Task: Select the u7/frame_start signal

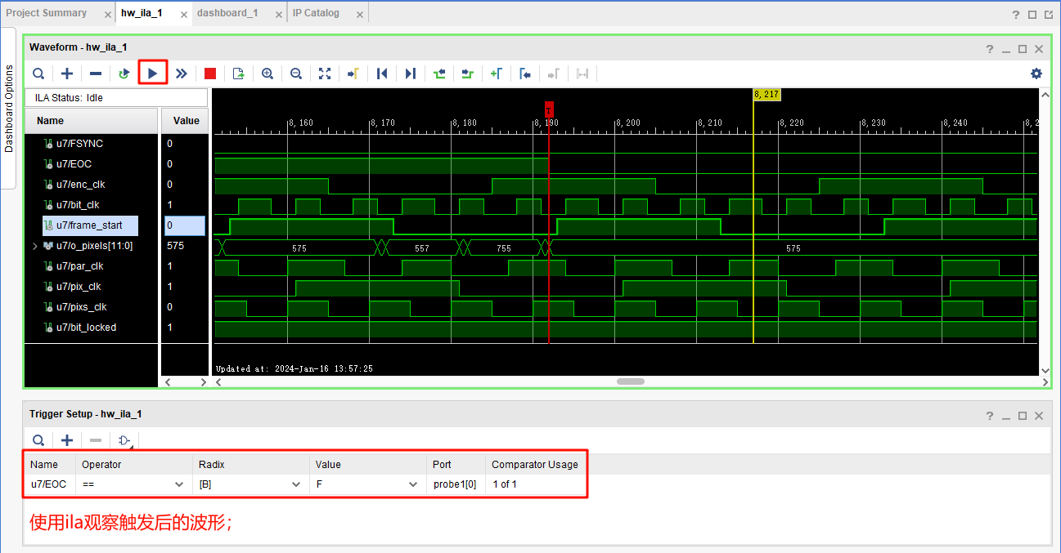Action: tap(91, 225)
